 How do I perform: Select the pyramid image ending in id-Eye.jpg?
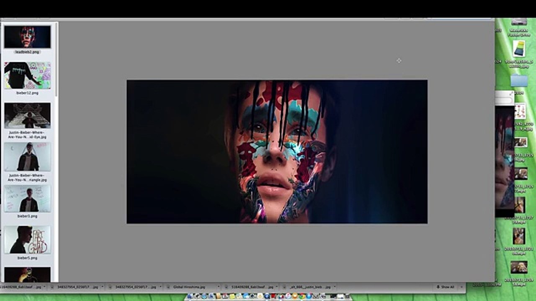point(27,115)
